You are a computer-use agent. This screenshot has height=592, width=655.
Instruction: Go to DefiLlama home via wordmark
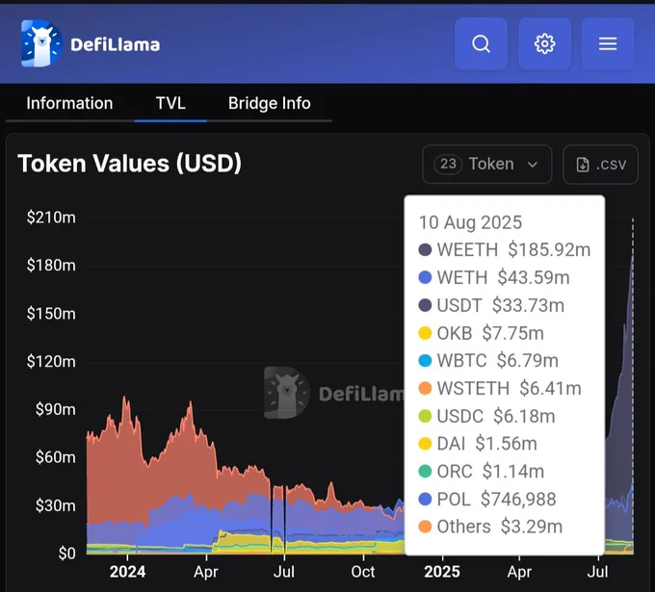[x=116, y=44]
